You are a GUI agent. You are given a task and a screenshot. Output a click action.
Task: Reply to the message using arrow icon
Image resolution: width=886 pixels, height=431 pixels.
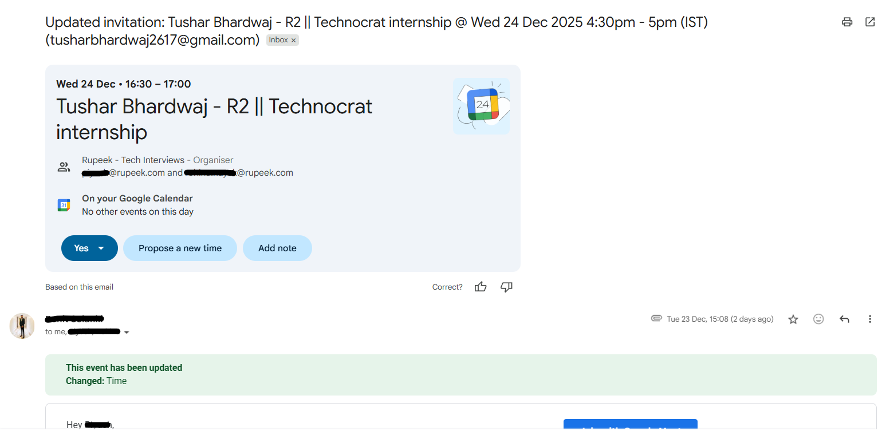(x=844, y=319)
